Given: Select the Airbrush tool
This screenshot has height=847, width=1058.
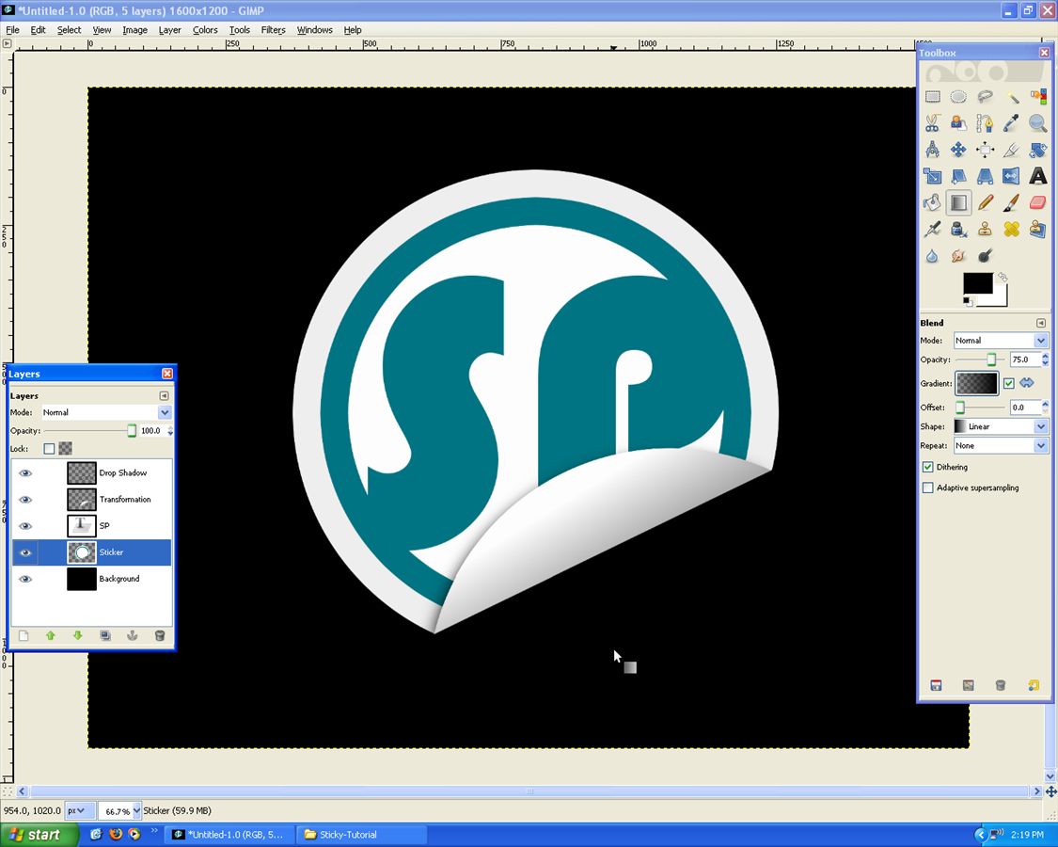Looking at the screenshot, I should [x=933, y=230].
